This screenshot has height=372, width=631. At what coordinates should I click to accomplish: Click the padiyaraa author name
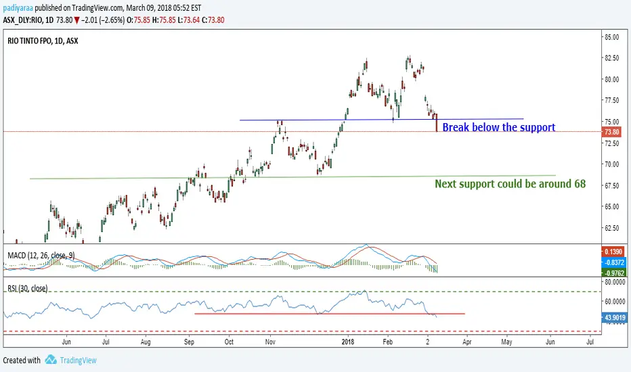click(x=18, y=8)
